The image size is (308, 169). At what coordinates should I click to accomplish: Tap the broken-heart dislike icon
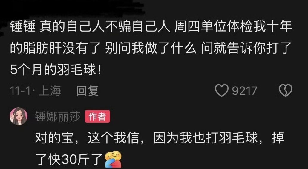click(285, 90)
